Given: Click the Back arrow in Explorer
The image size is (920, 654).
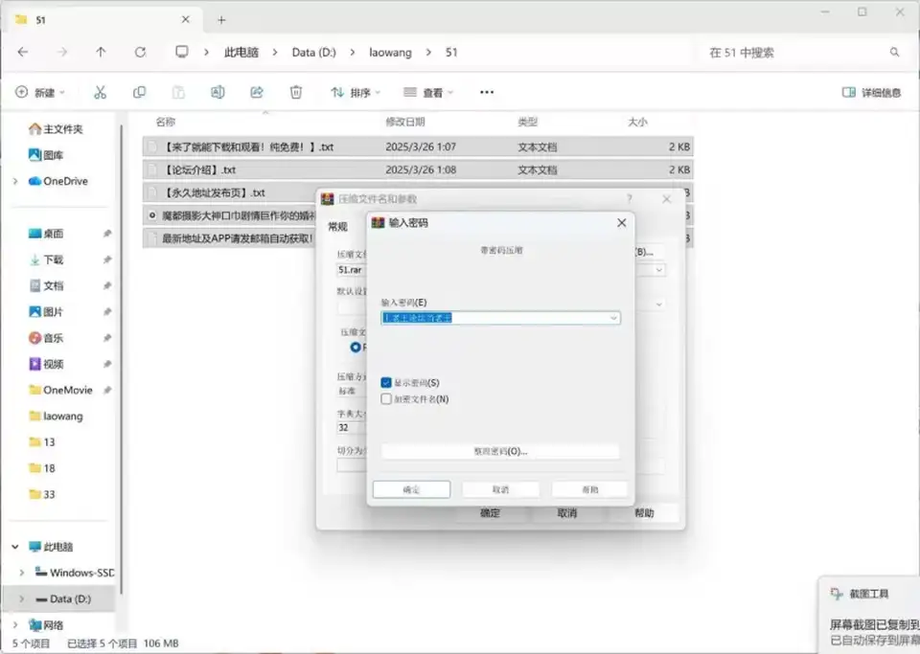Looking at the screenshot, I should click(x=23, y=52).
